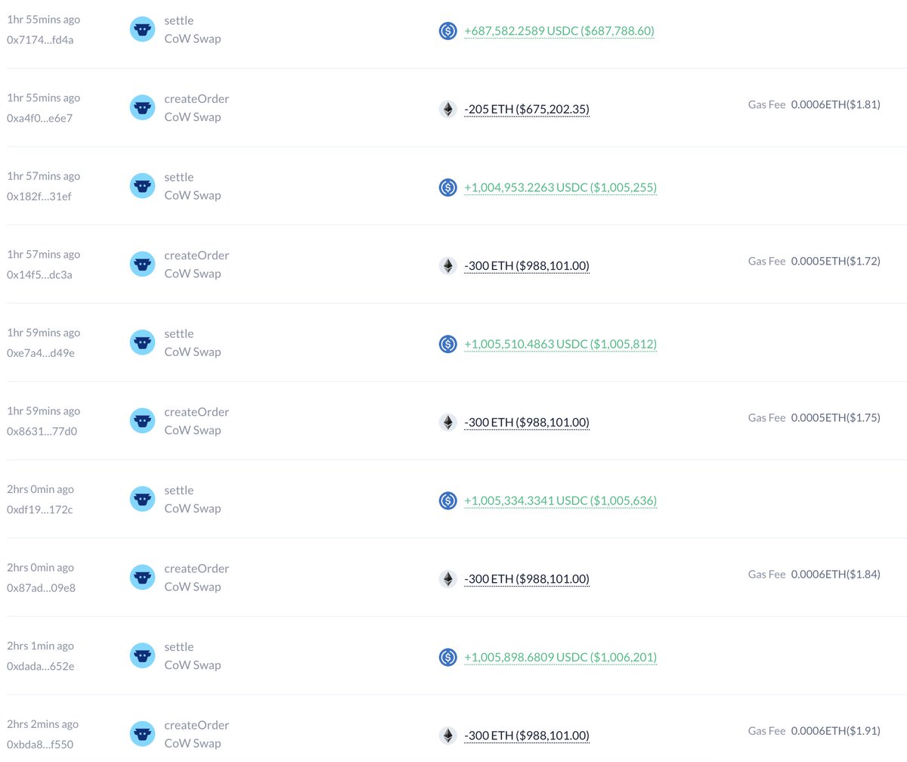Click the -205 ETH ($675,202.35) amount
The width and height of the screenshot is (907, 762).
click(527, 110)
